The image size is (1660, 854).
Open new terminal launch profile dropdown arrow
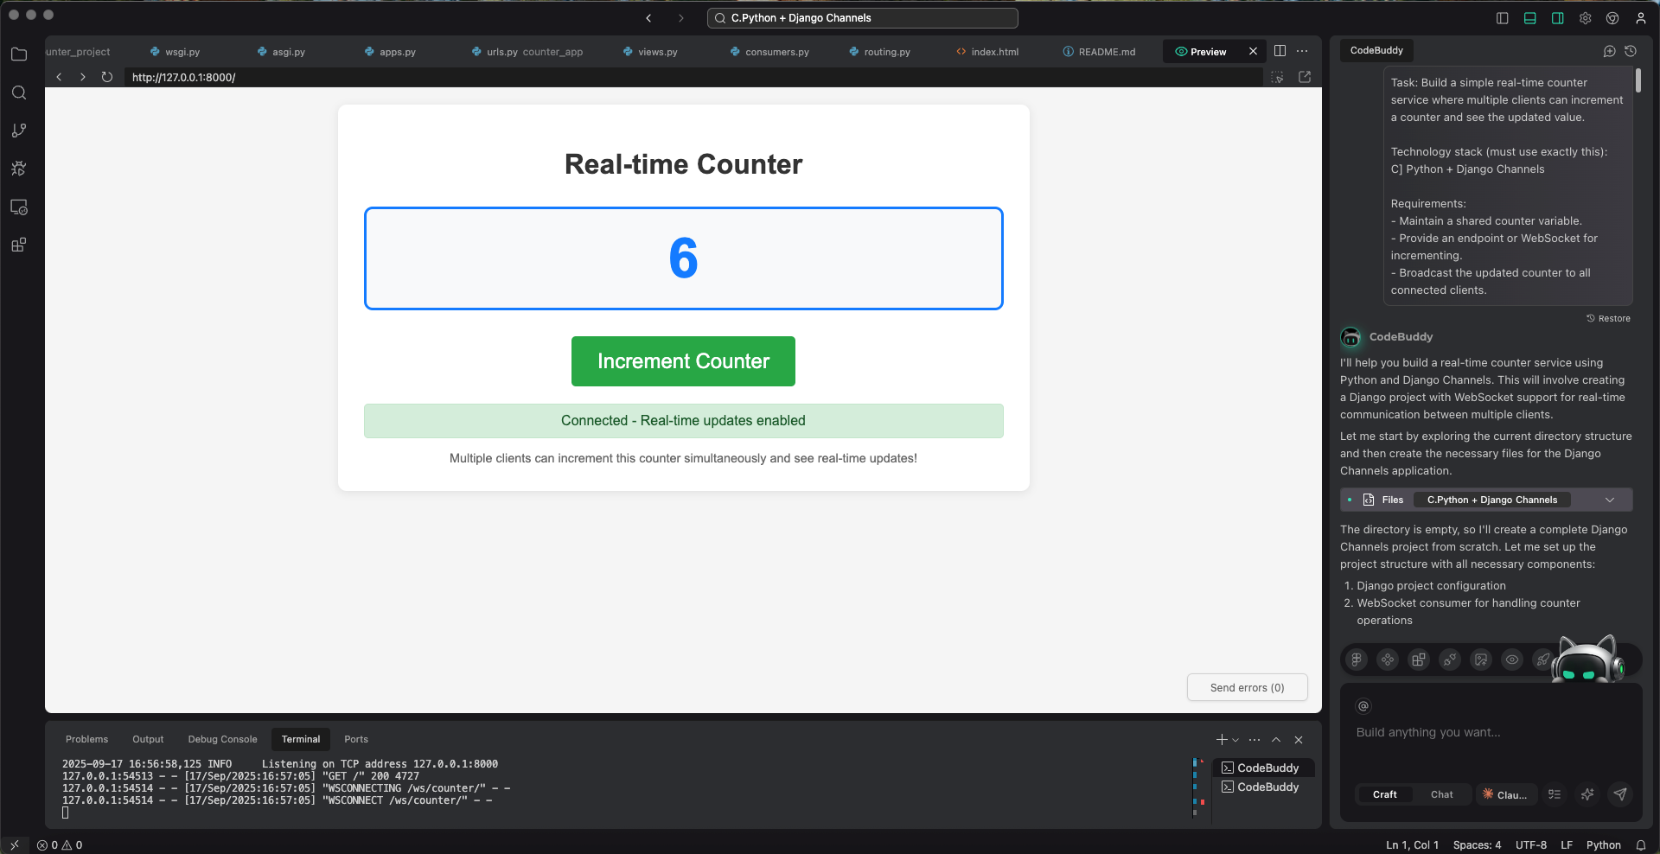point(1235,740)
